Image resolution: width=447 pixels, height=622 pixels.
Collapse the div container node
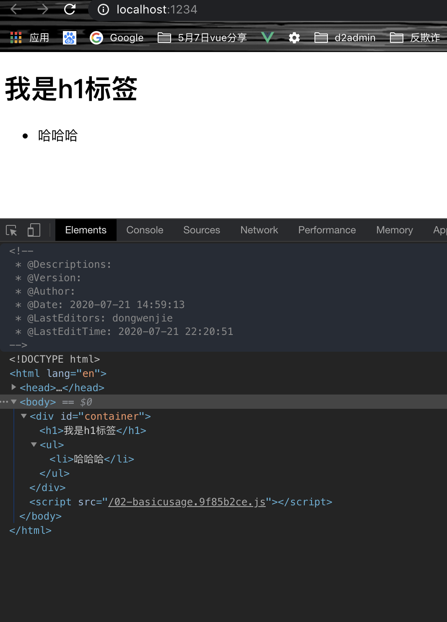(x=24, y=416)
